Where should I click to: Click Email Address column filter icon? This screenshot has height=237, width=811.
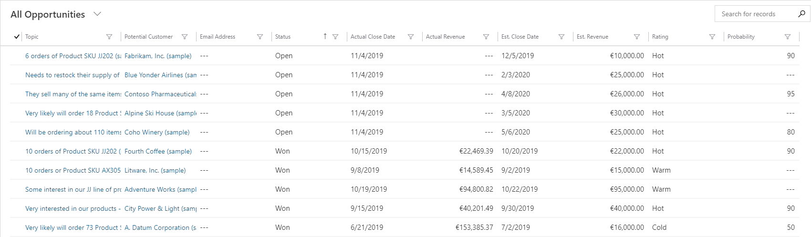click(x=260, y=37)
